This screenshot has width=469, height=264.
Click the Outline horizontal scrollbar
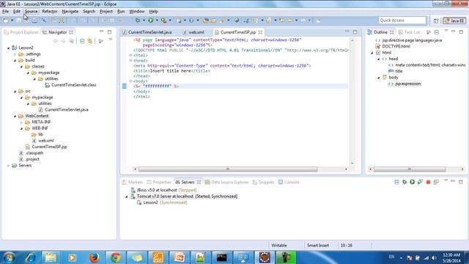point(410,169)
